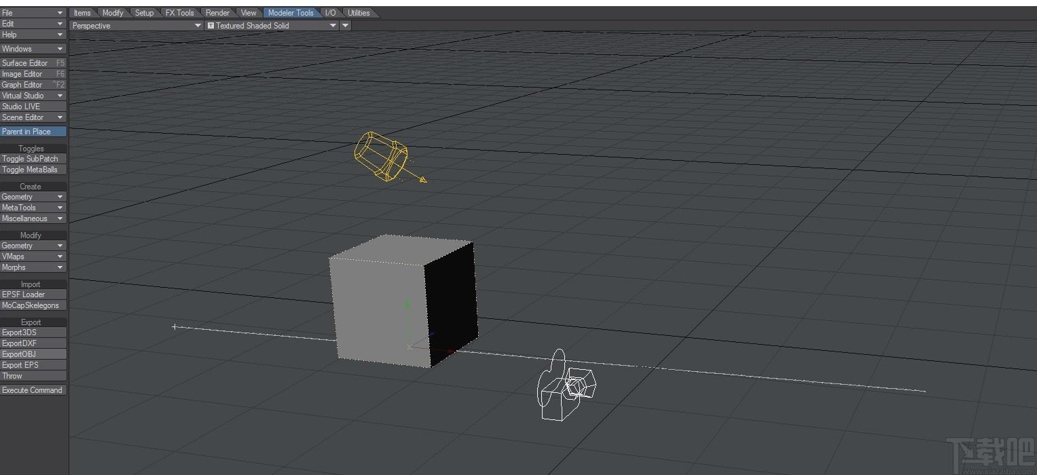Open the Edit menu dropdown
The height and width of the screenshot is (475, 1037).
33,23
